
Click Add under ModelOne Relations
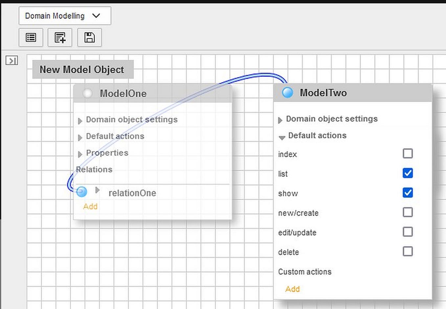point(90,206)
